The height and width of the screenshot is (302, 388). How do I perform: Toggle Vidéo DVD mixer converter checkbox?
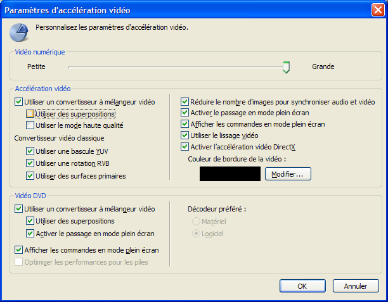18,209
